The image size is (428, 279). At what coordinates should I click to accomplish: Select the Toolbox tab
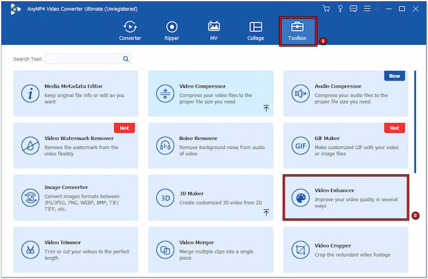[x=297, y=31]
